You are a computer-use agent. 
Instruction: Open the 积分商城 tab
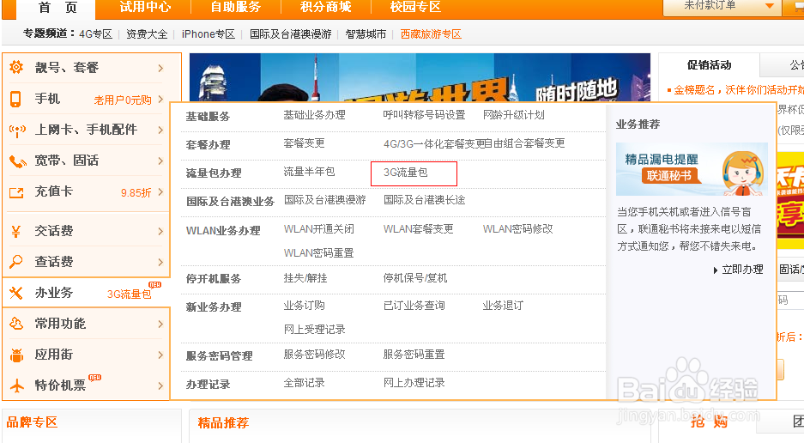click(x=325, y=7)
